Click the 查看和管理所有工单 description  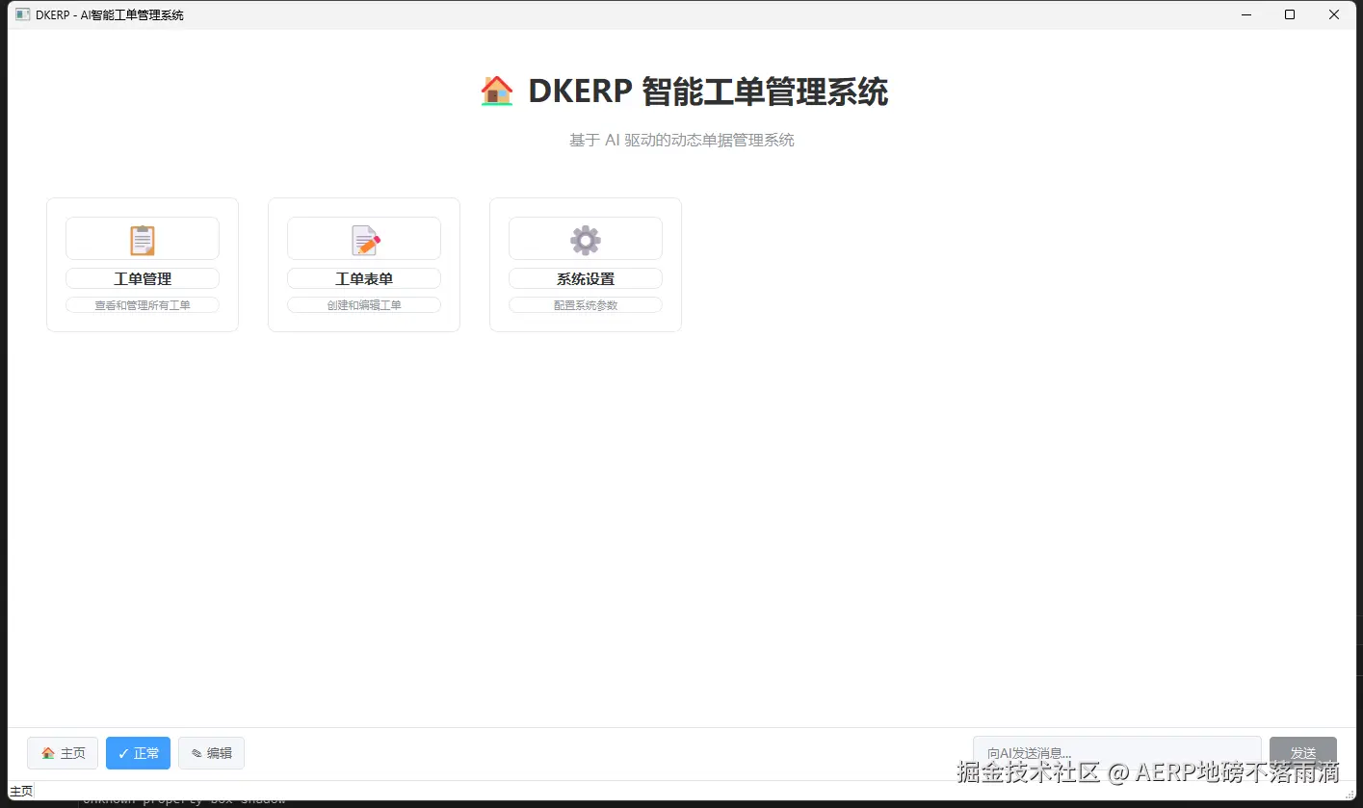[x=143, y=305]
